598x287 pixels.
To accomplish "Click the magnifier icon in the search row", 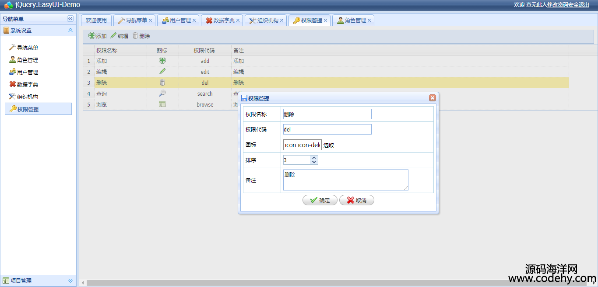I will click(x=162, y=93).
